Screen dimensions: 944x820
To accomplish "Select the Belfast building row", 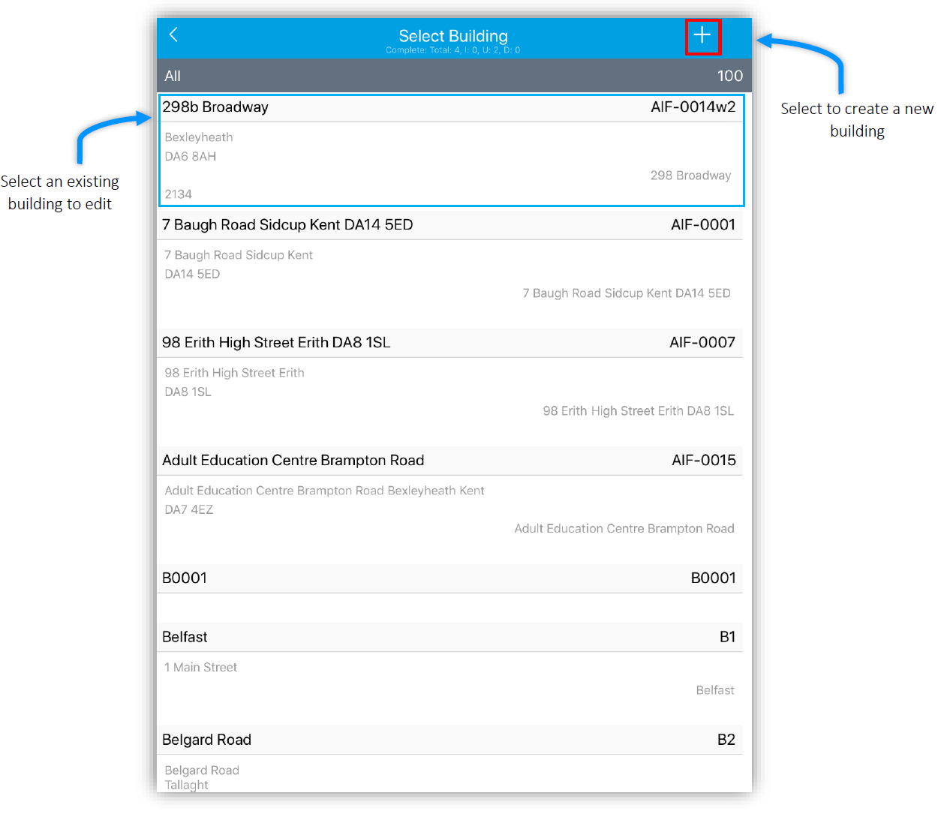I will tap(185, 637).
